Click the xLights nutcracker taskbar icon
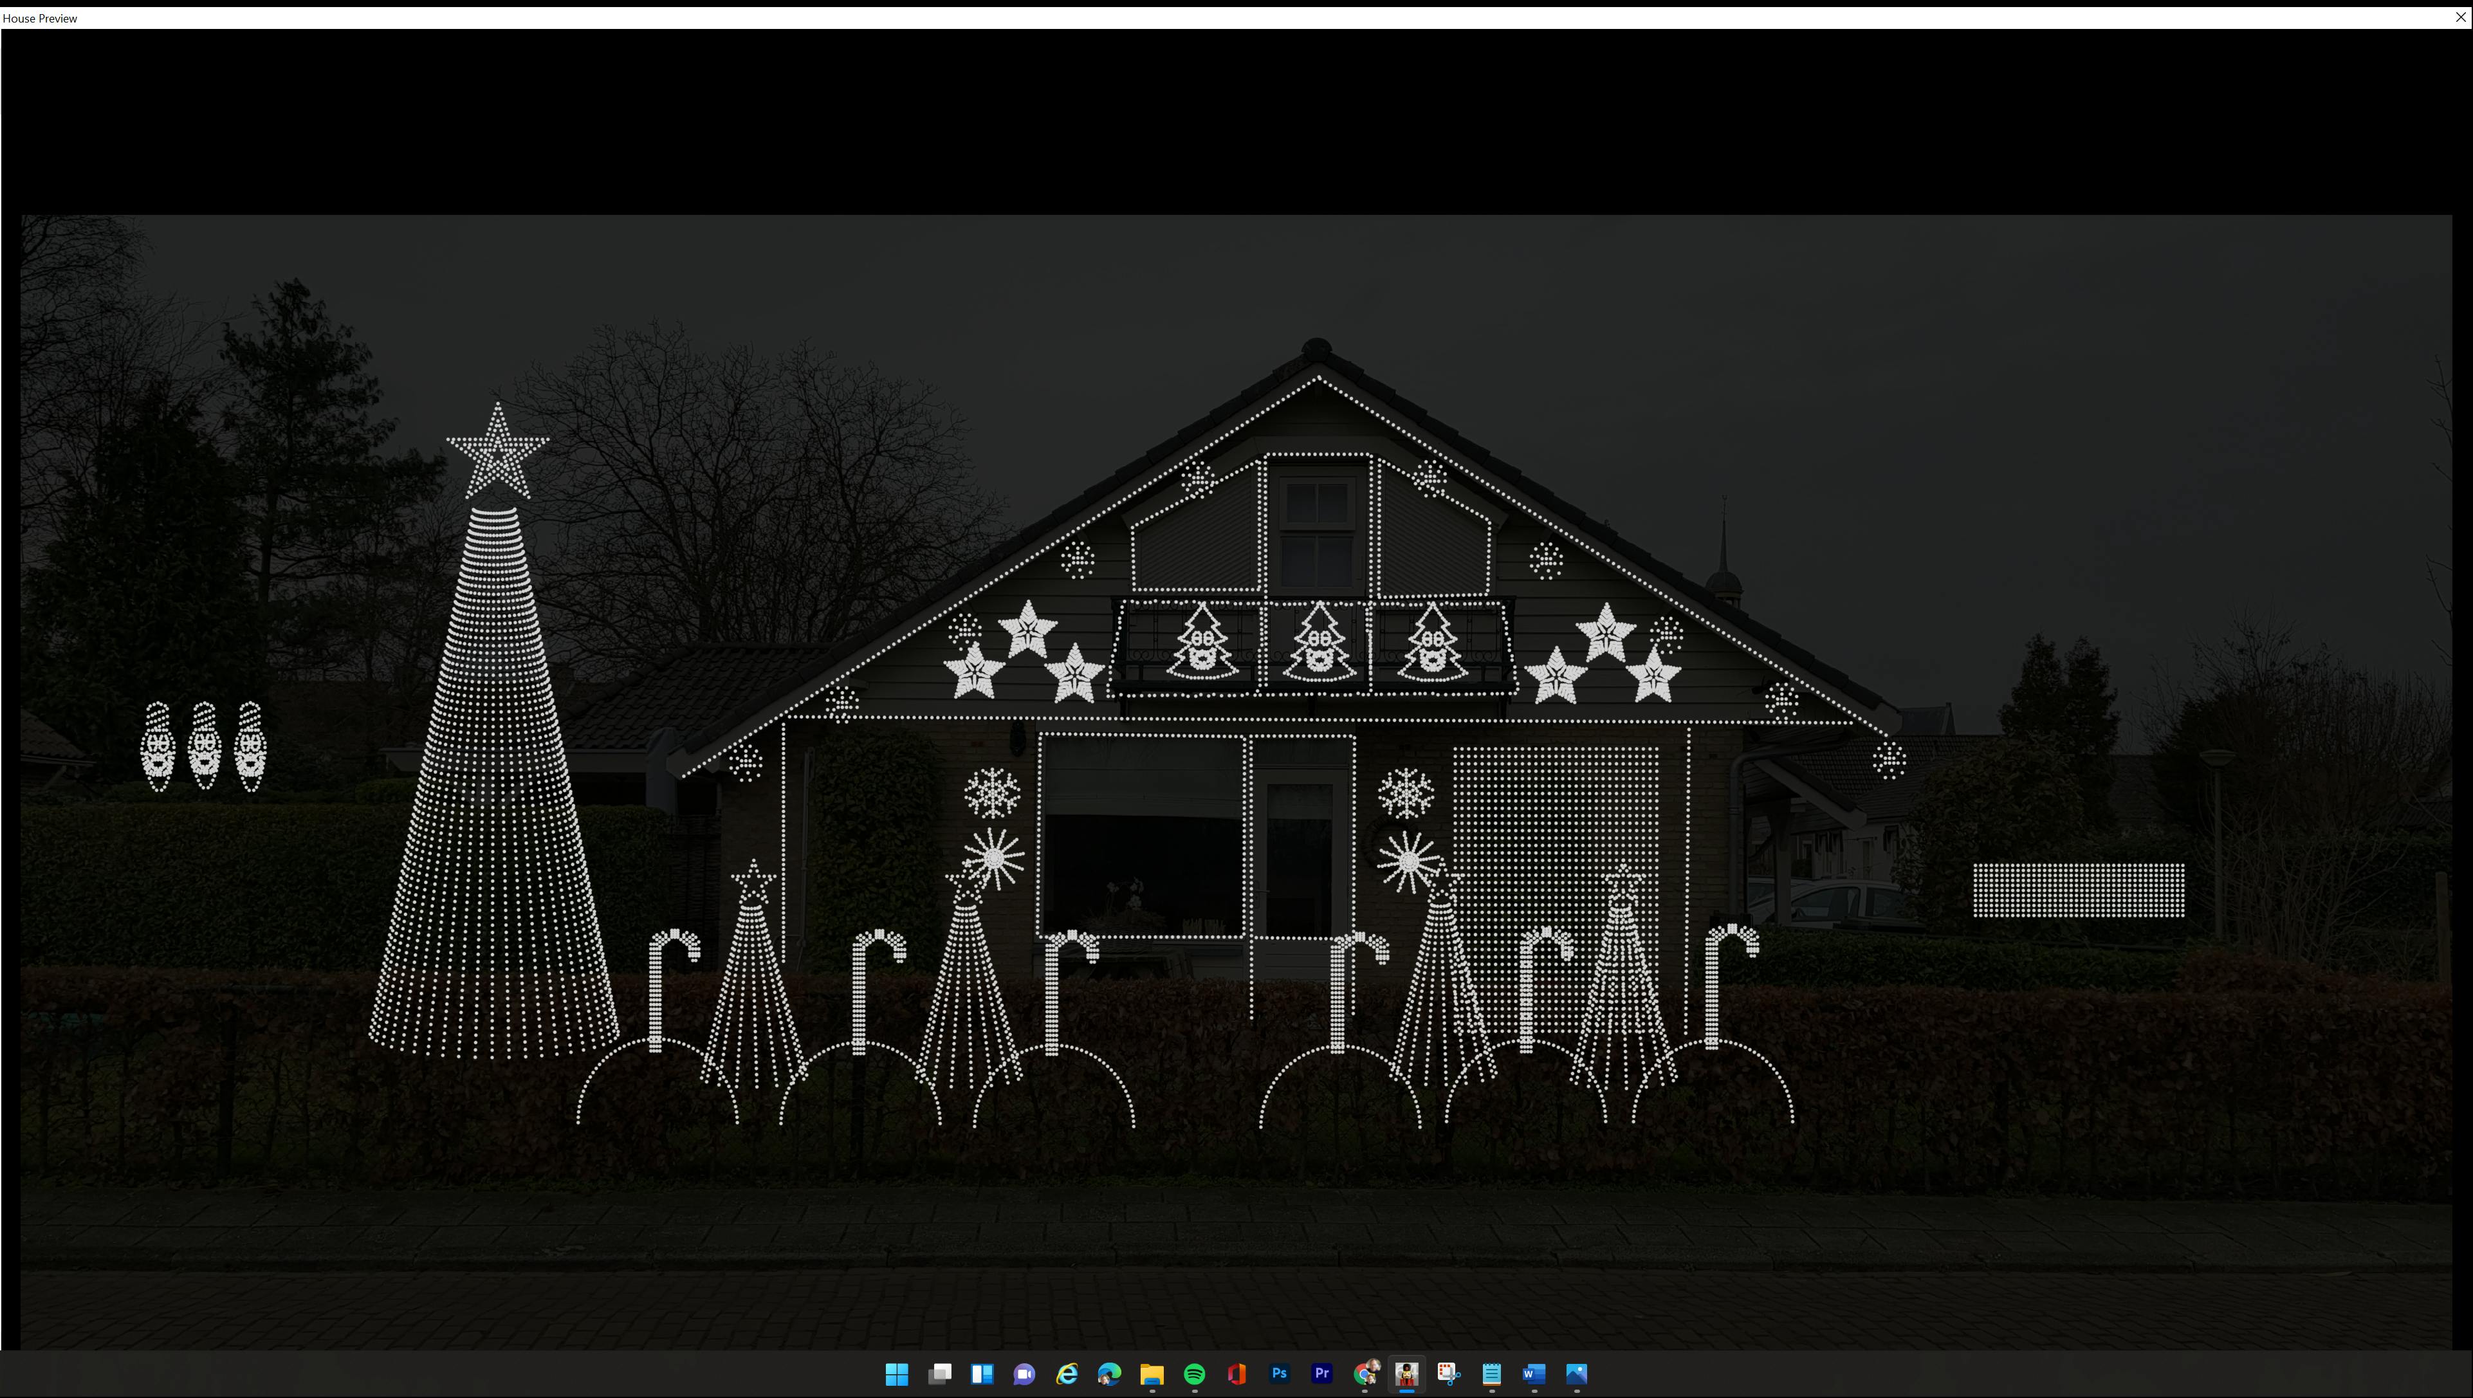 (x=1406, y=1374)
